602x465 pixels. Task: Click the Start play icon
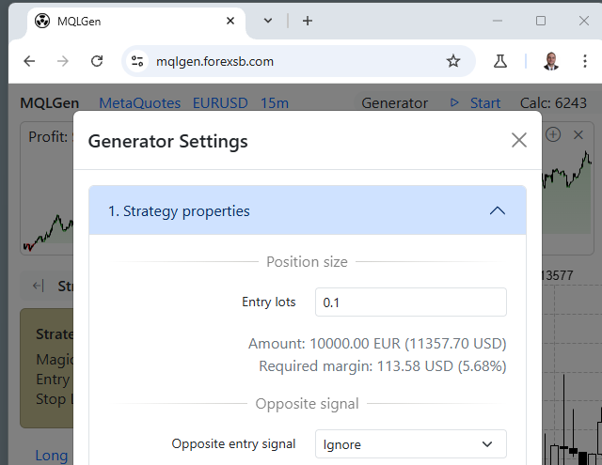tap(454, 102)
